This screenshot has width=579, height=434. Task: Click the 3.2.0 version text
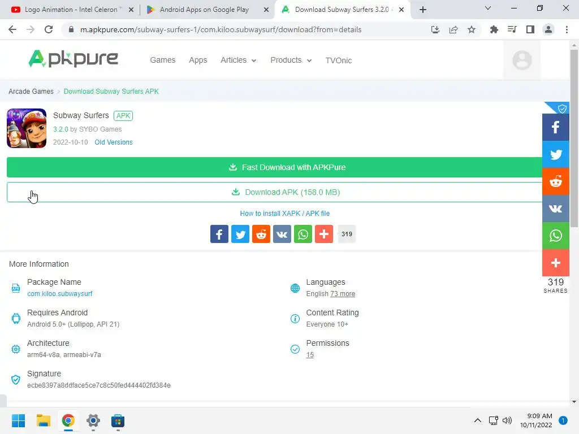point(61,129)
